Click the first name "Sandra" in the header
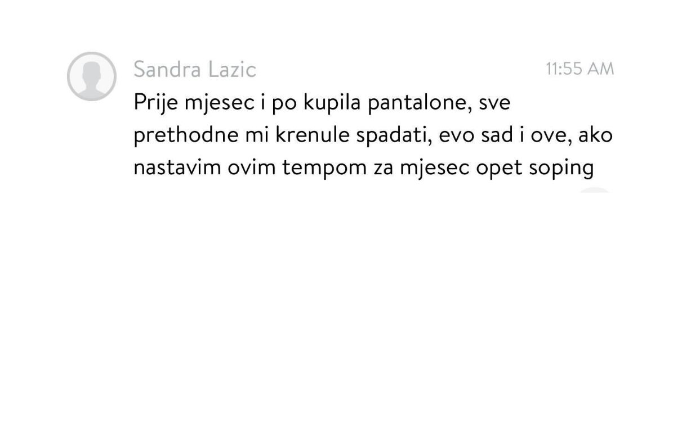Image resolution: width=682 pixels, height=448 pixels. click(x=167, y=70)
